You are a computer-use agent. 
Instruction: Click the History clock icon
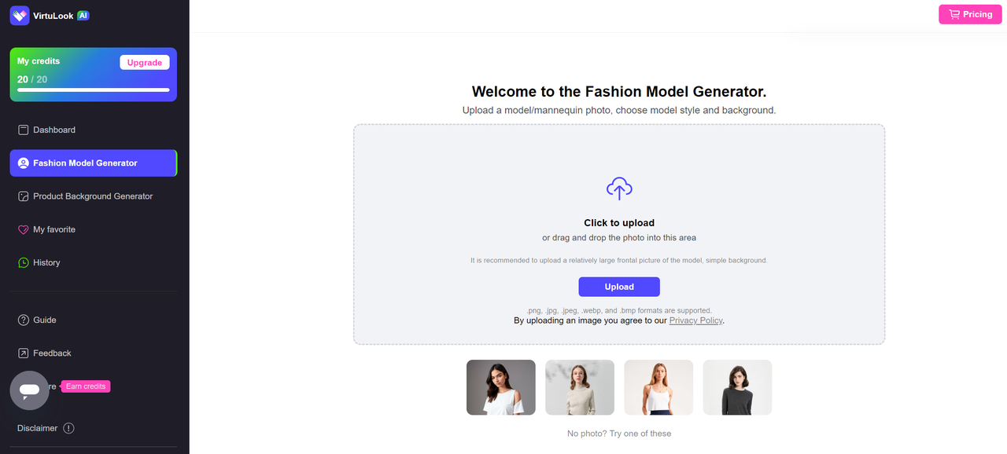pyautogui.click(x=24, y=262)
